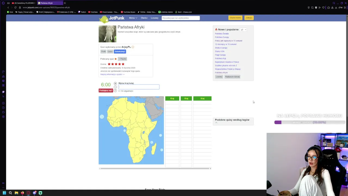Open a new browser tab with plus
The image size is (348, 196).
[65, 3]
